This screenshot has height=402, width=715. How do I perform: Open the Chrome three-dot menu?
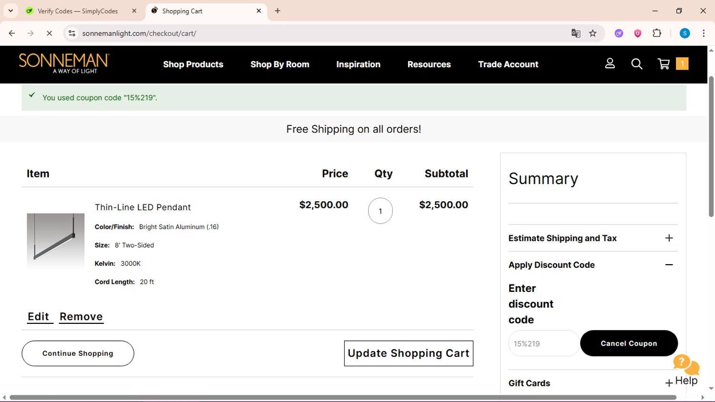click(x=704, y=33)
